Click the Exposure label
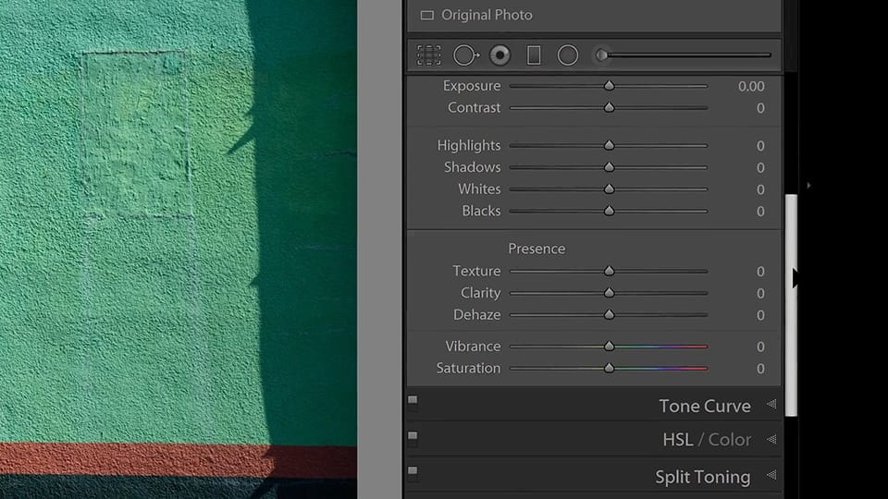Image resolution: width=888 pixels, height=499 pixels. pyautogui.click(x=472, y=86)
